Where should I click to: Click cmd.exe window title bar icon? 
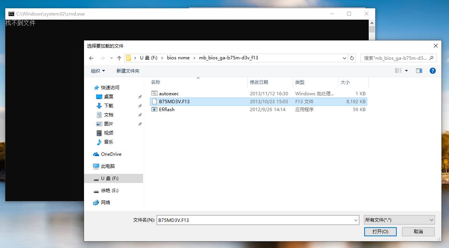coord(11,14)
